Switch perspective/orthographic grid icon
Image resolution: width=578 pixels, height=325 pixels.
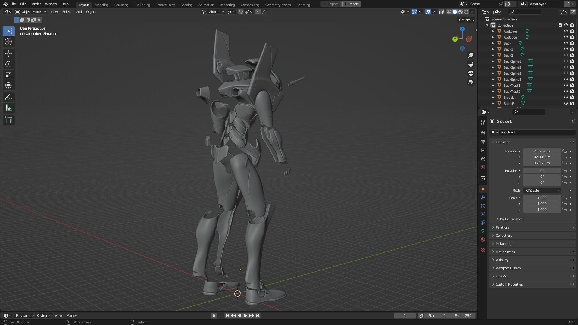click(471, 82)
